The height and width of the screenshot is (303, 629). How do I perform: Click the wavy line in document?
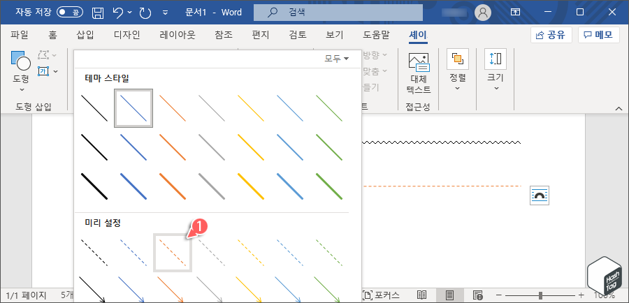(441, 142)
